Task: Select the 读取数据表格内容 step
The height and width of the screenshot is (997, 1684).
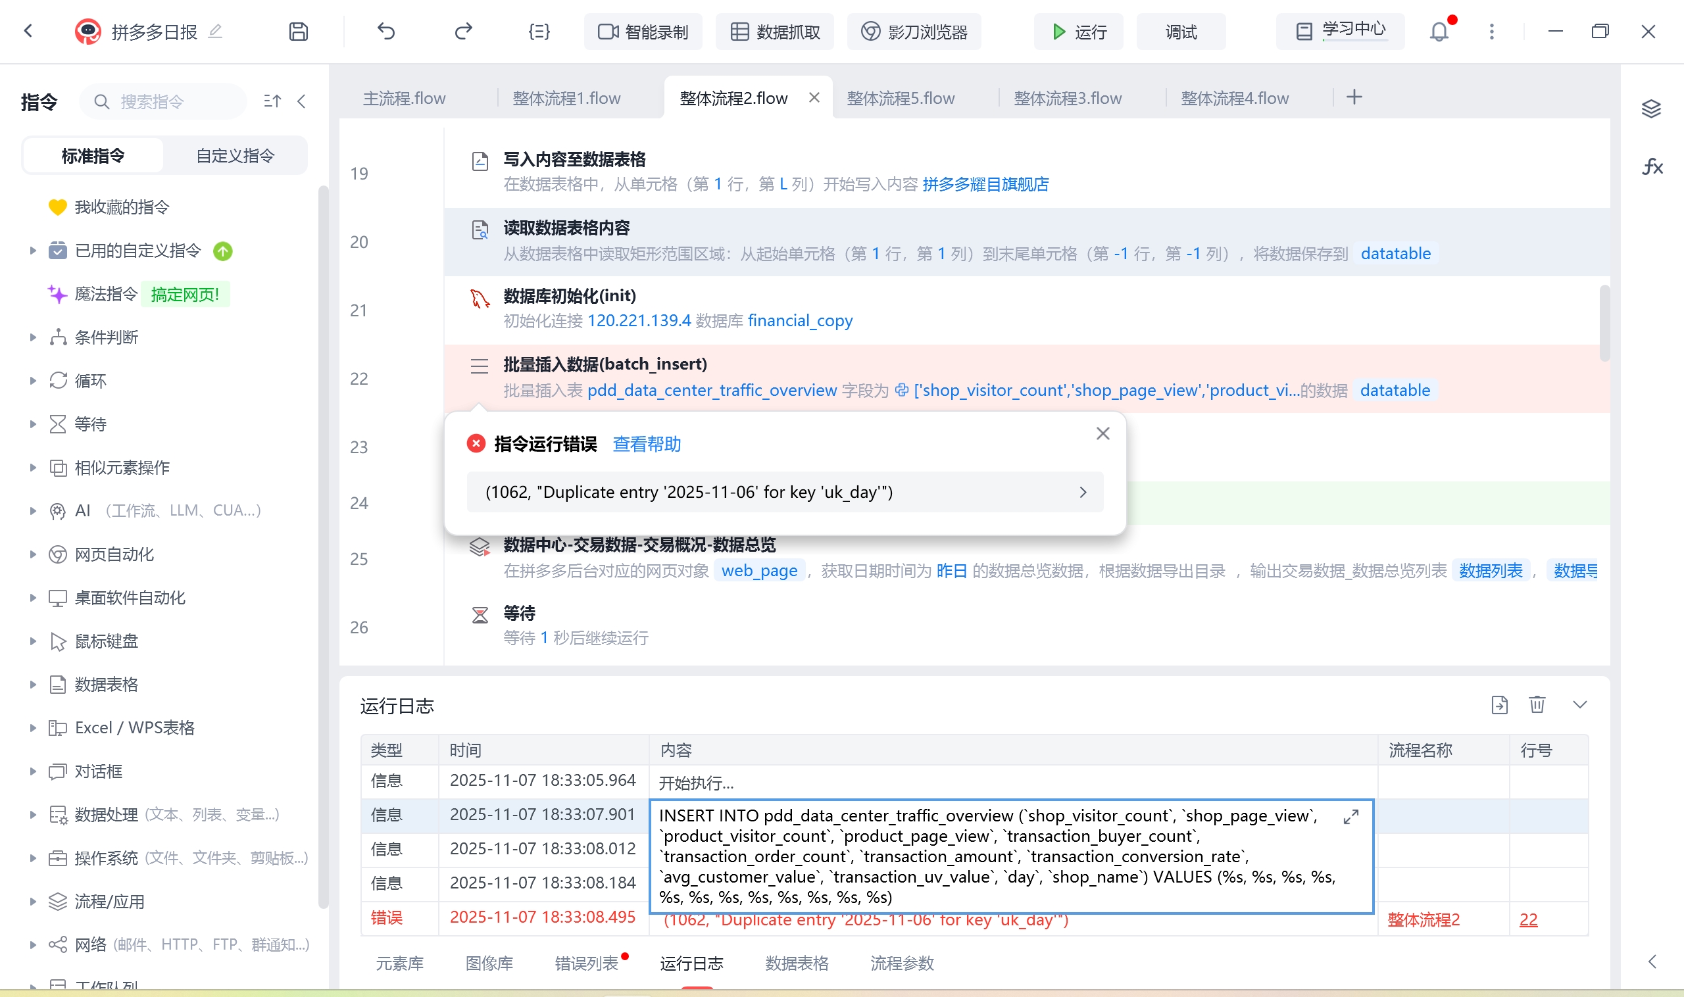Action: click(1027, 241)
